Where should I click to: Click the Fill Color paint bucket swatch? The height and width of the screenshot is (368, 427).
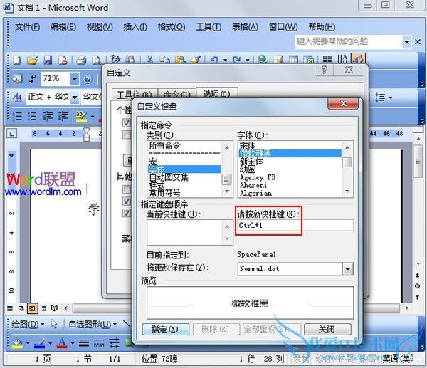pyautogui.click(x=17, y=343)
